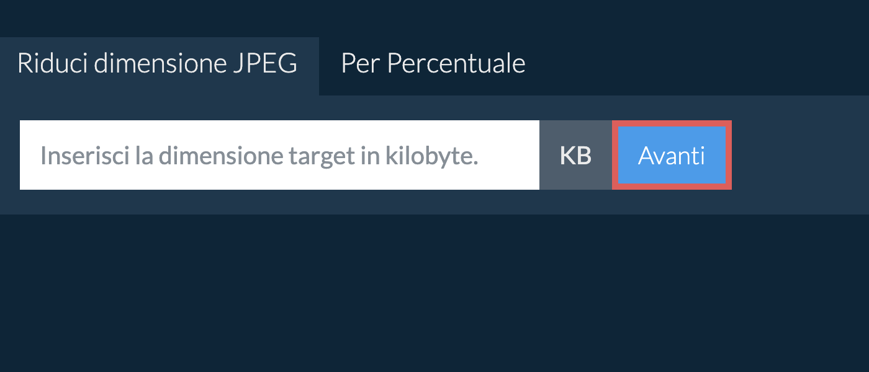Click the field for the target kilobyte size

click(279, 155)
